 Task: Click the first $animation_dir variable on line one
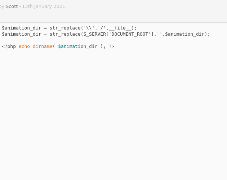tap(21, 28)
